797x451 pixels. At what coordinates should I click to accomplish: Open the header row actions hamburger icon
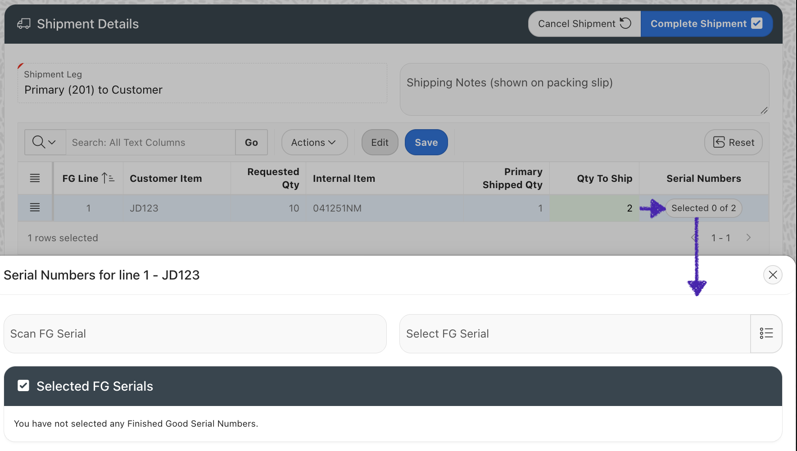pos(35,178)
